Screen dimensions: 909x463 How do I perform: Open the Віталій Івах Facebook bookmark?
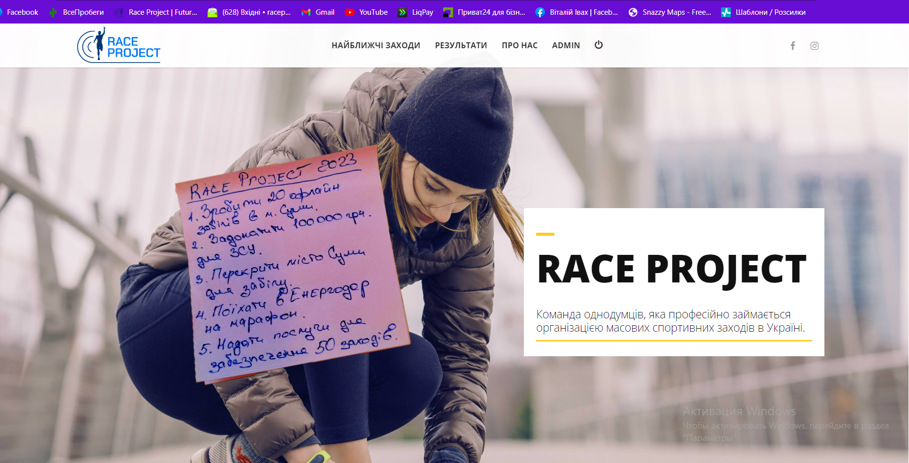click(x=576, y=12)
